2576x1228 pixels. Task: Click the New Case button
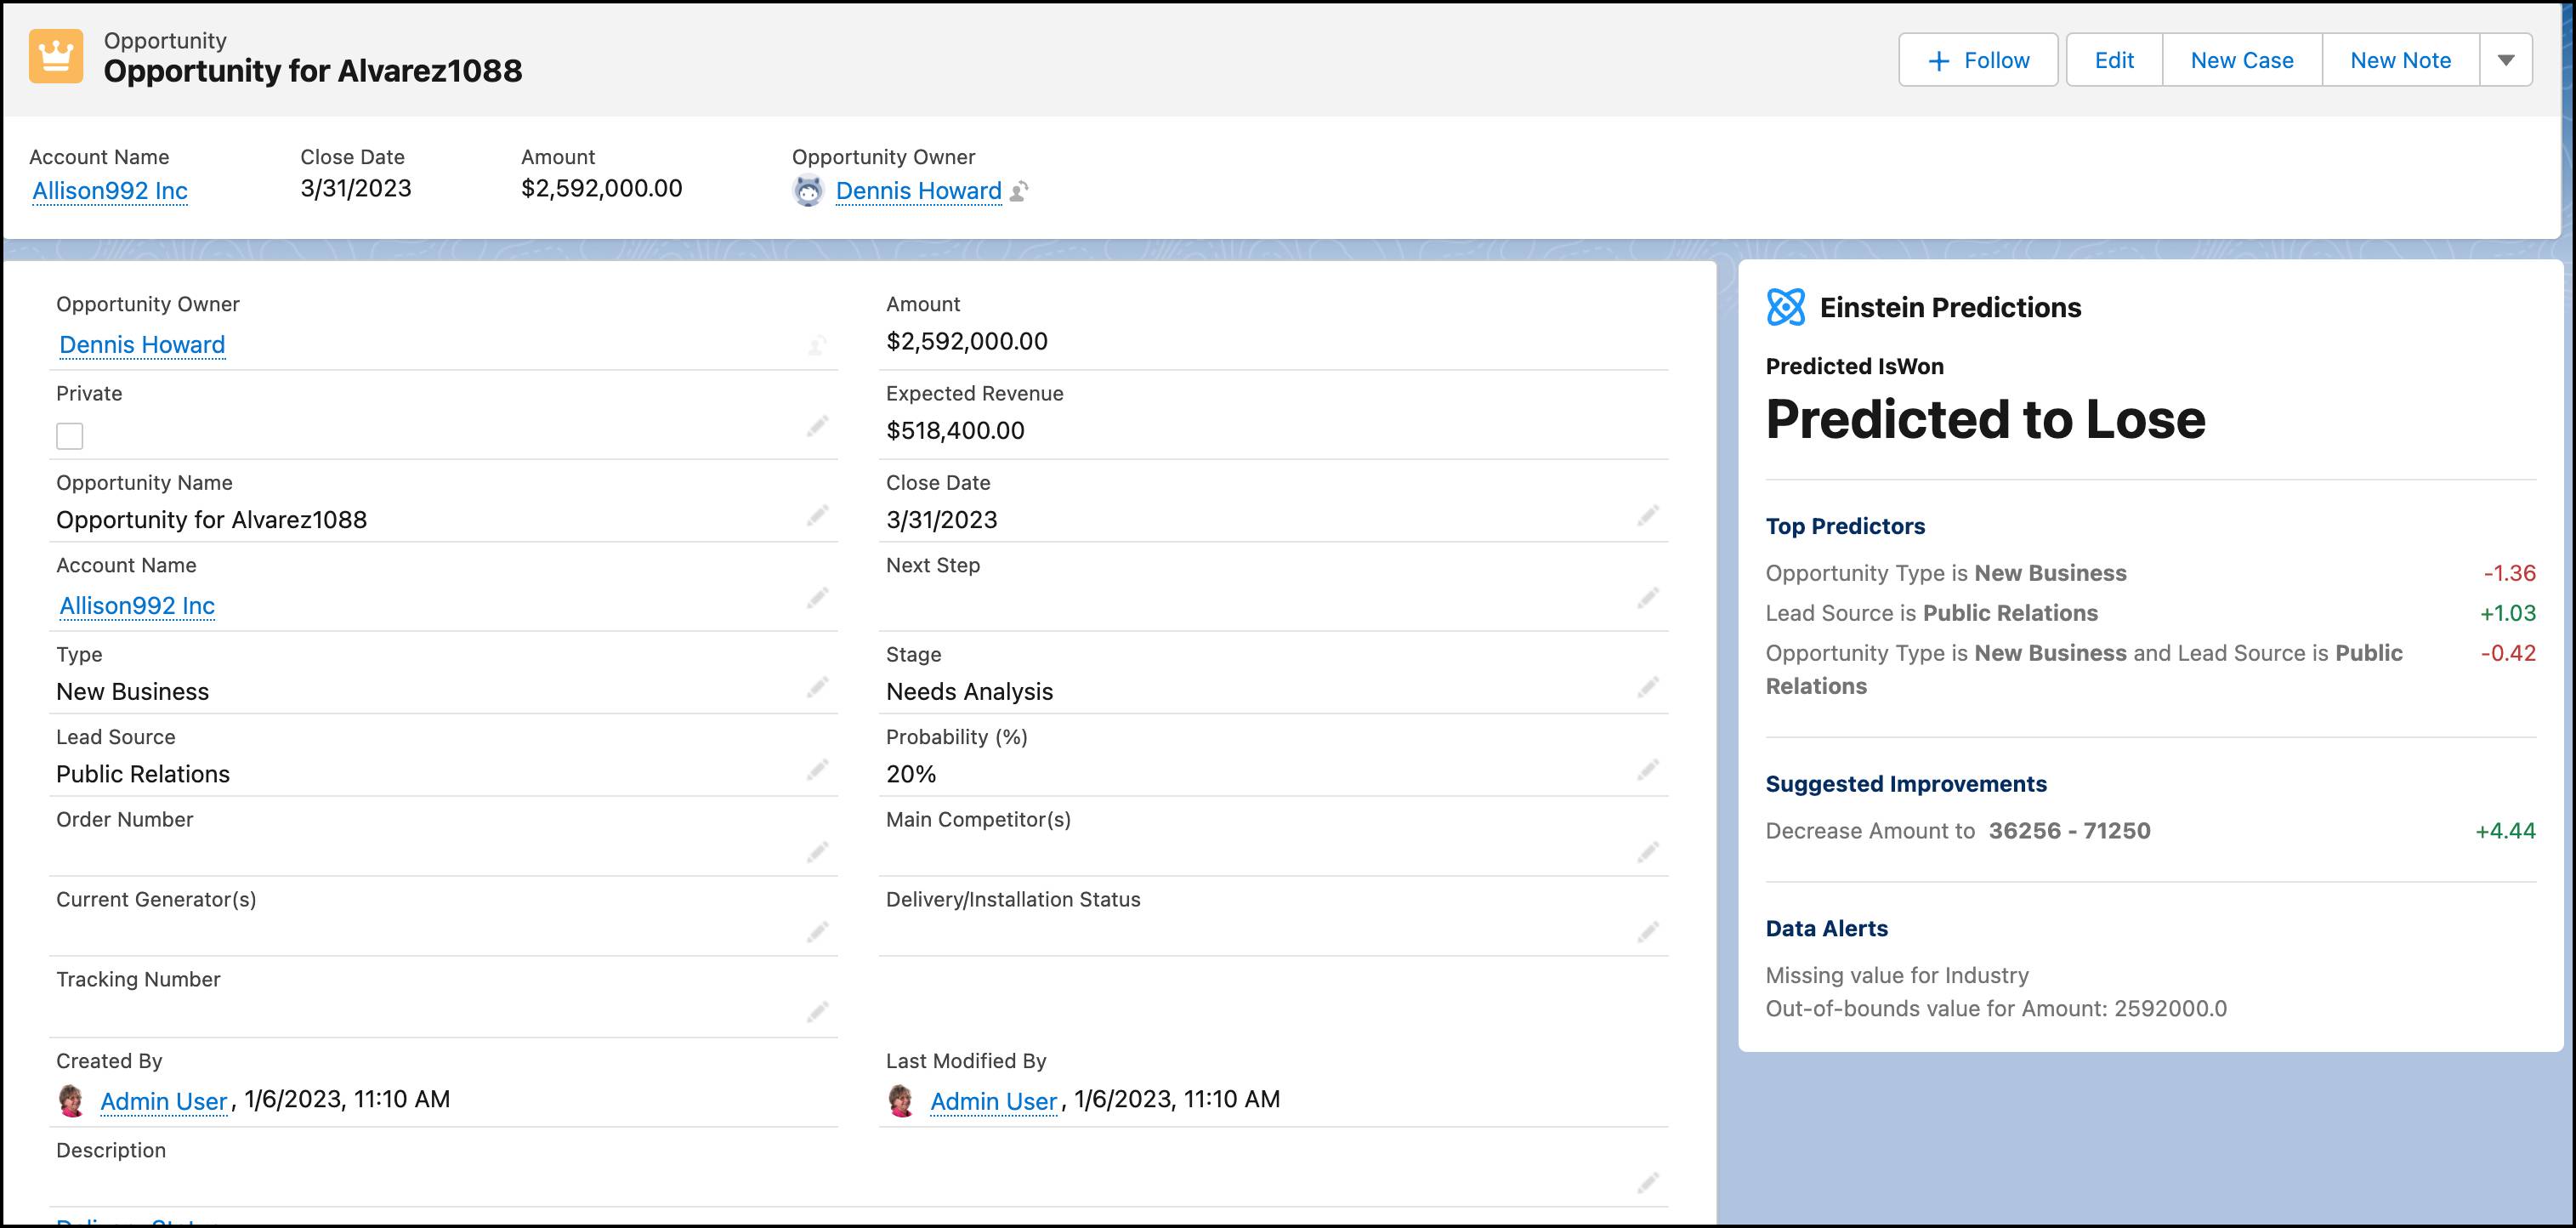coord(2242,59)
